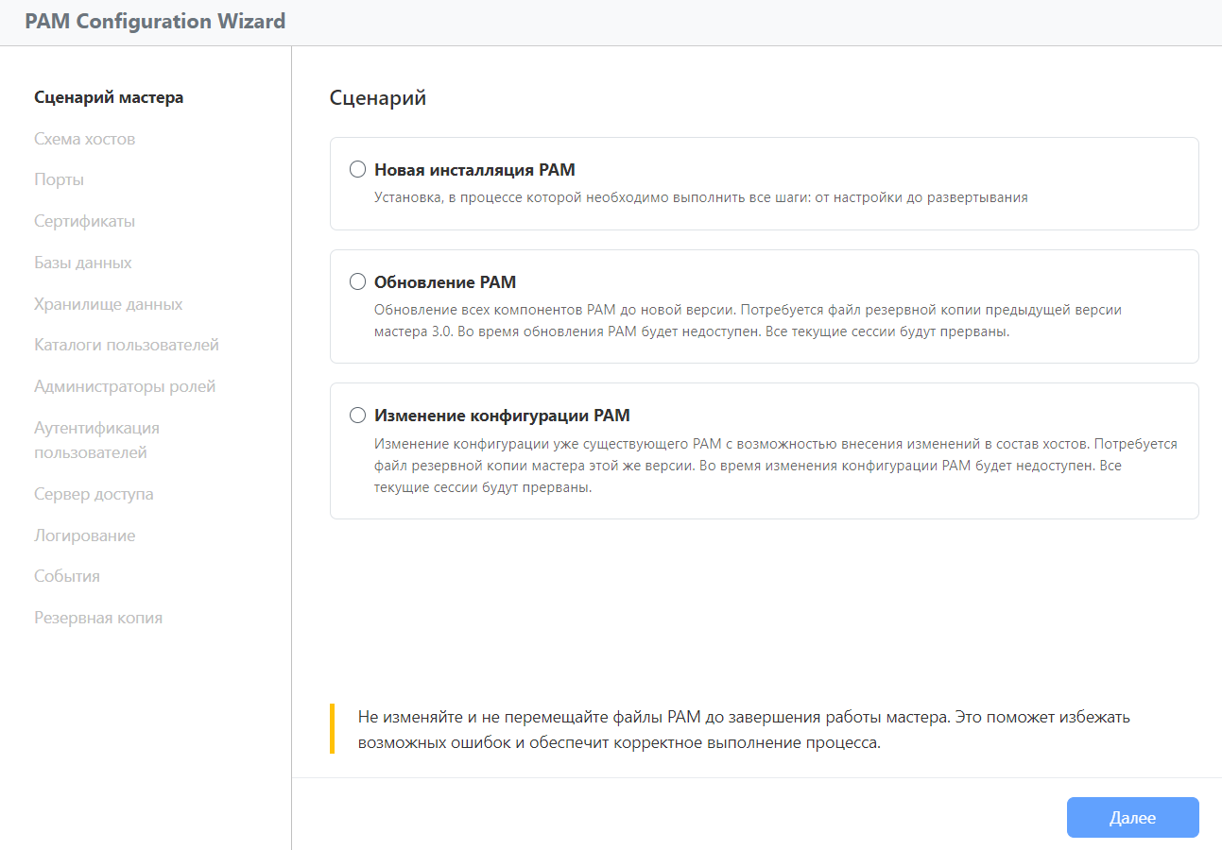This screenshot has height=850, width=1222.
Task: Go to the Схема хостов step
Action: (x=85, y=139)
